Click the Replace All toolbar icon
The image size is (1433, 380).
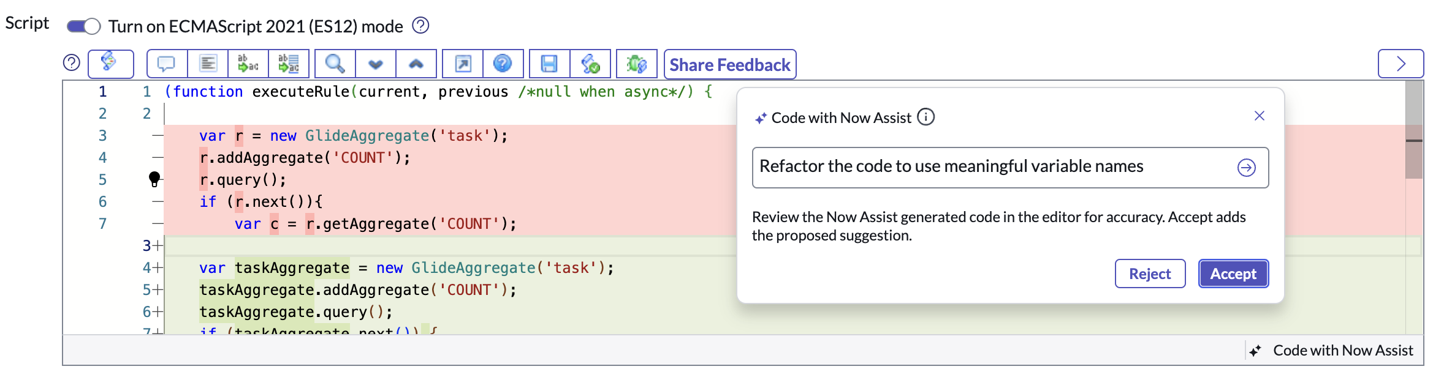pyautogui.click(x=289, y=64)
